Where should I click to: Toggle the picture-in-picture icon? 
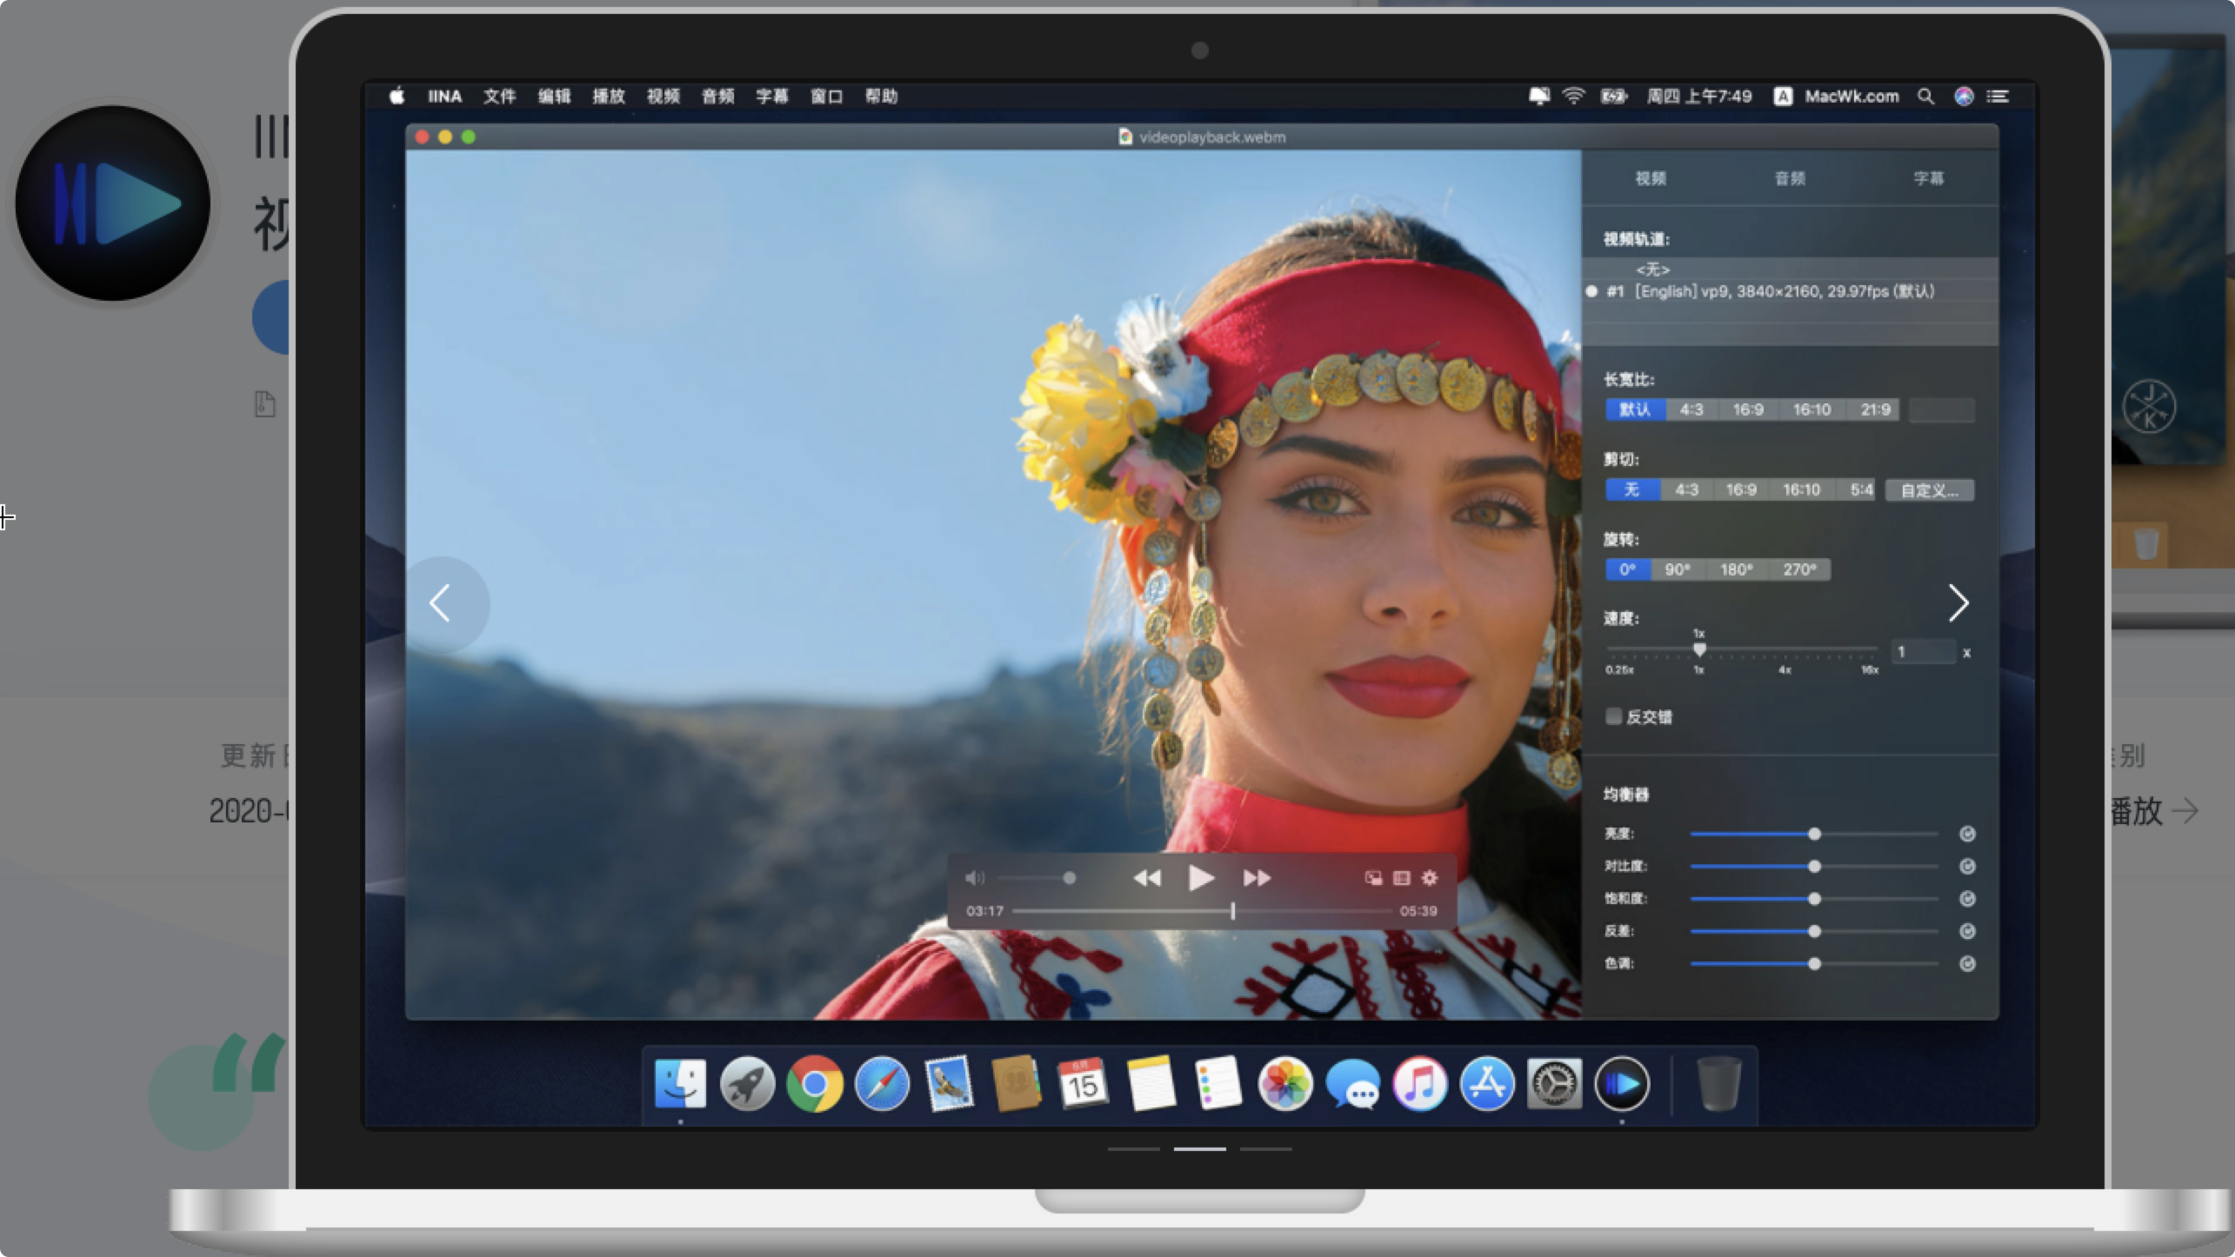(1373, 878)
